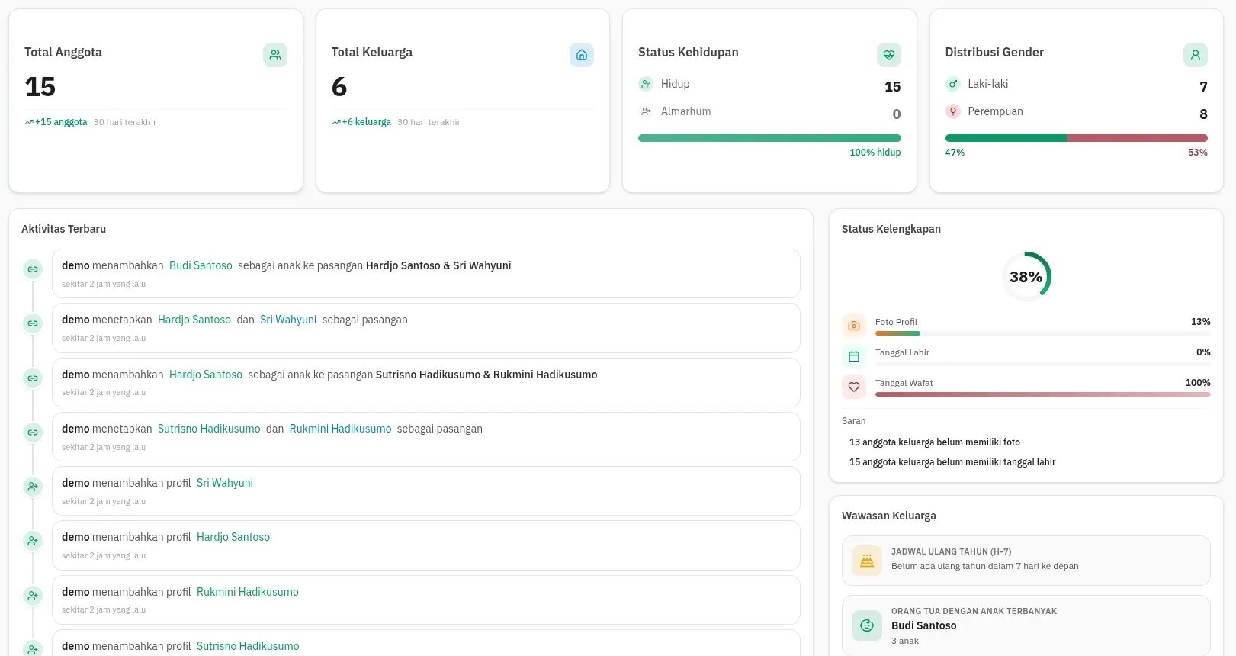
Task: Click the calendar icon for Tanggal Lahir
Action: click(854, 356)
